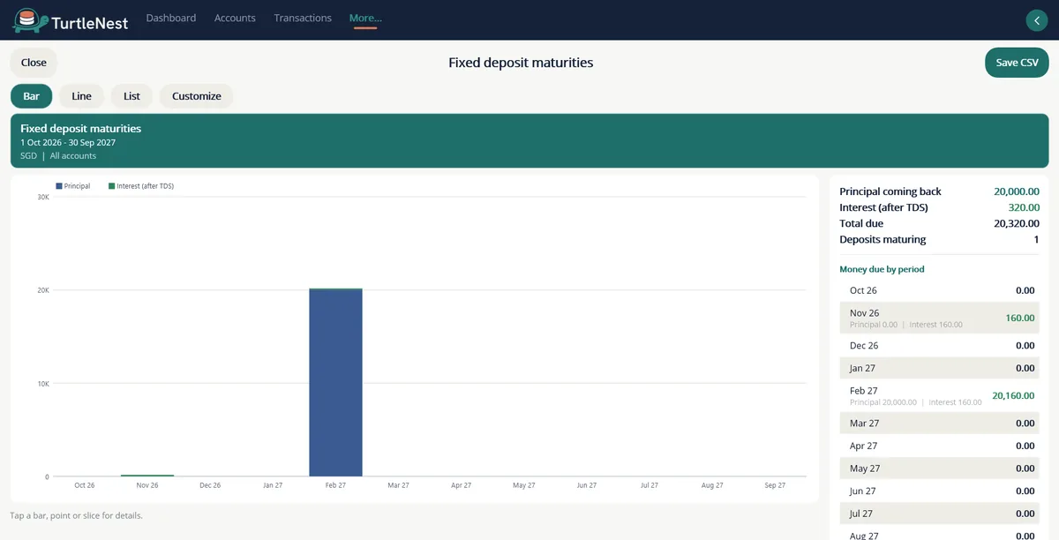Click the Money due by period heading
Image resolution: width=1059 pixels, height=540 pixels.
882,269
